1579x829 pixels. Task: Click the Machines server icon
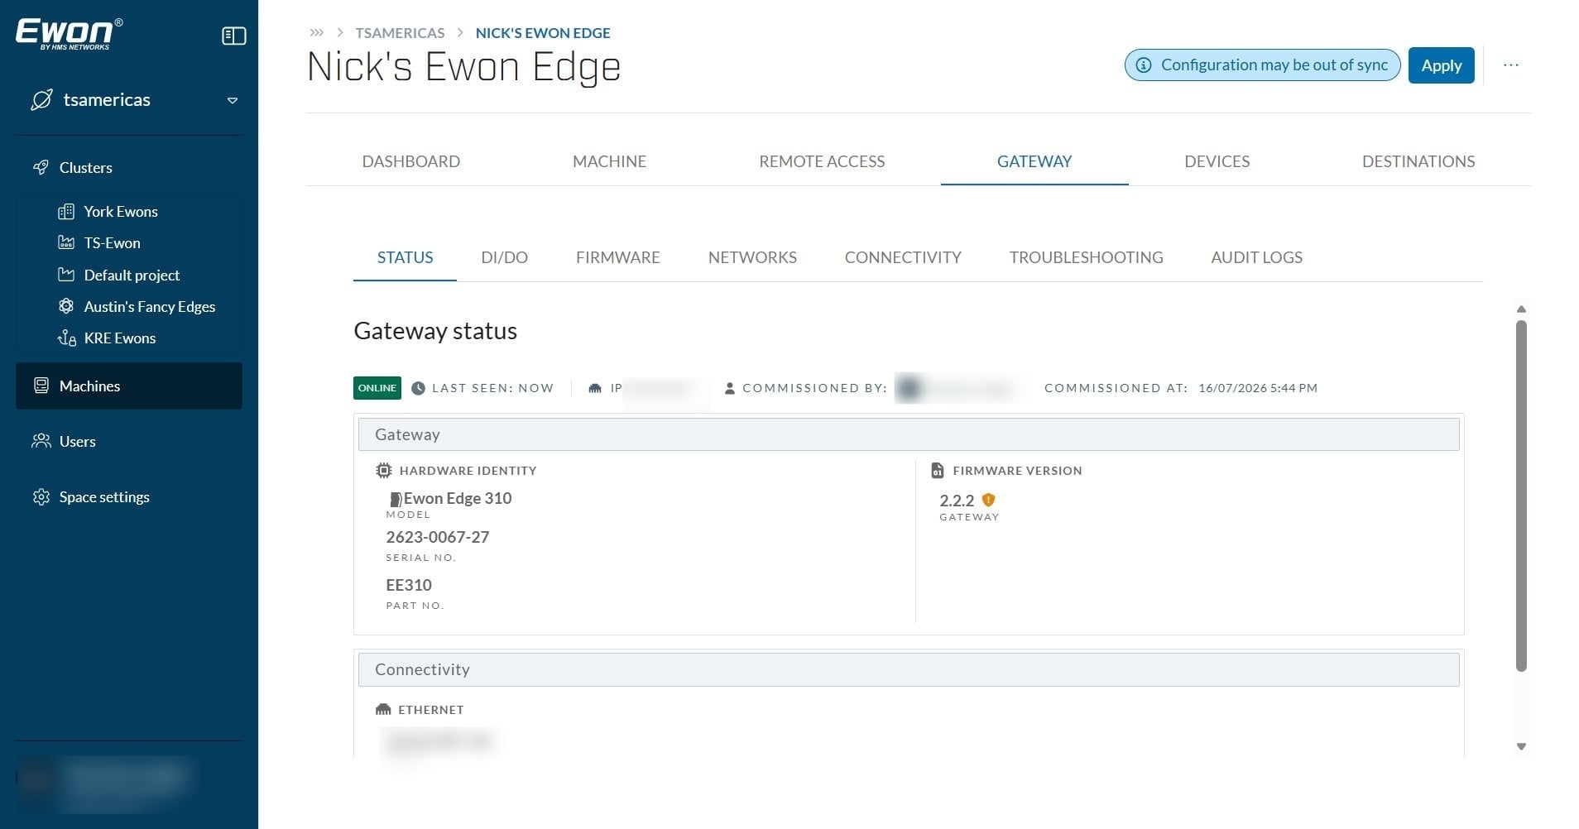tap(41, 386)
